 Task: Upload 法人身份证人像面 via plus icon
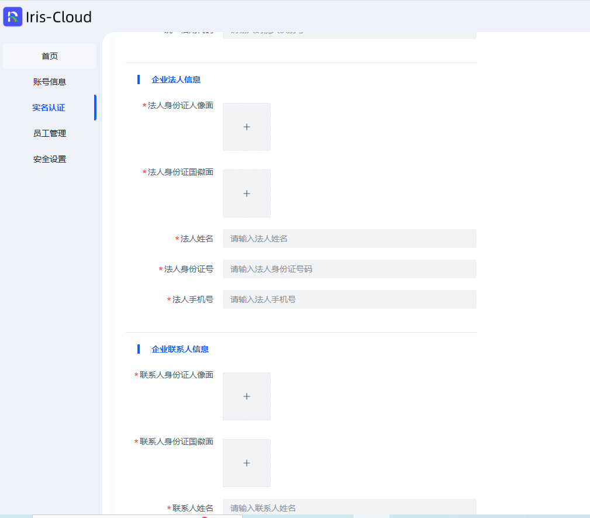pyautogui.click(x=247, y=127)
